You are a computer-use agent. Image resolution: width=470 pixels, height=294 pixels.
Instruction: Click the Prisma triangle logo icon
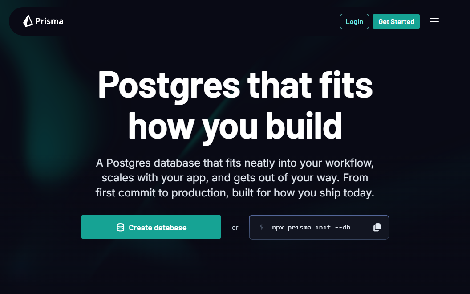[x=28, y=21]
